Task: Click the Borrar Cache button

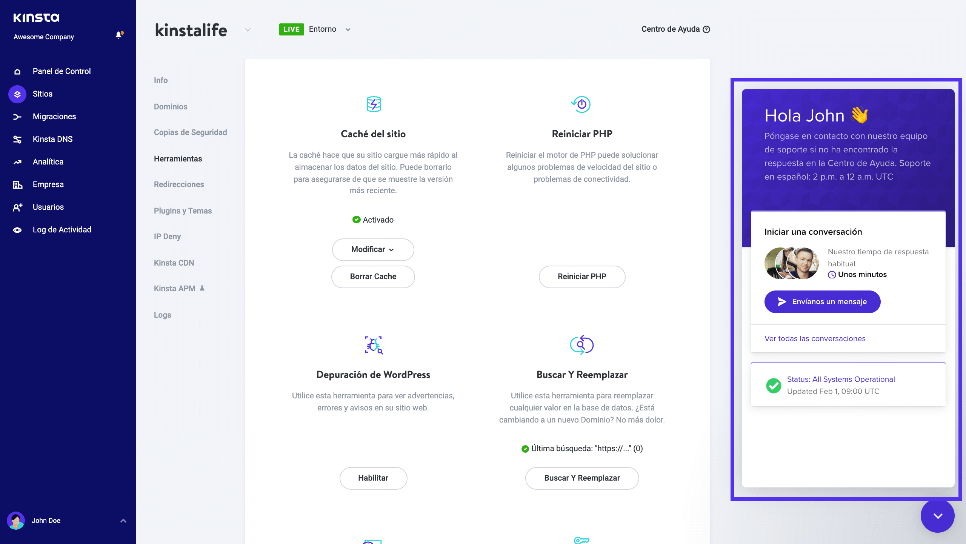Action: coord(373,277)
